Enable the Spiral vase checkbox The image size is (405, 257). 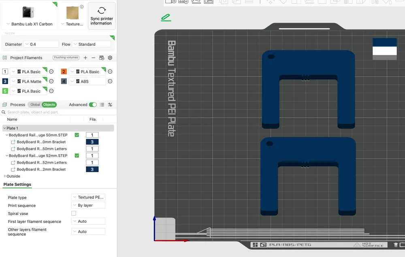(74, 213)
